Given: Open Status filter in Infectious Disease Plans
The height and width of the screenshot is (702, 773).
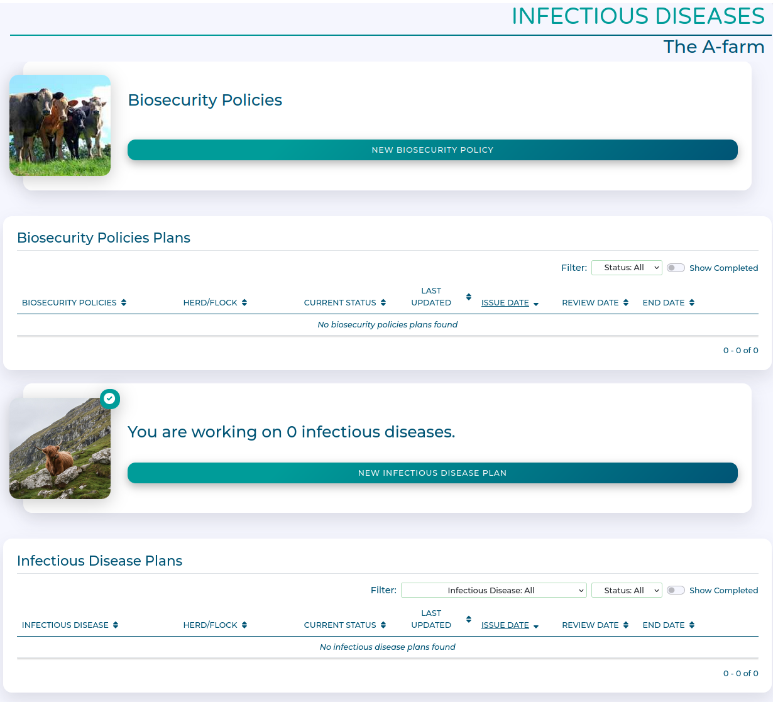Looking at the screenshot, I should (627, 590).
